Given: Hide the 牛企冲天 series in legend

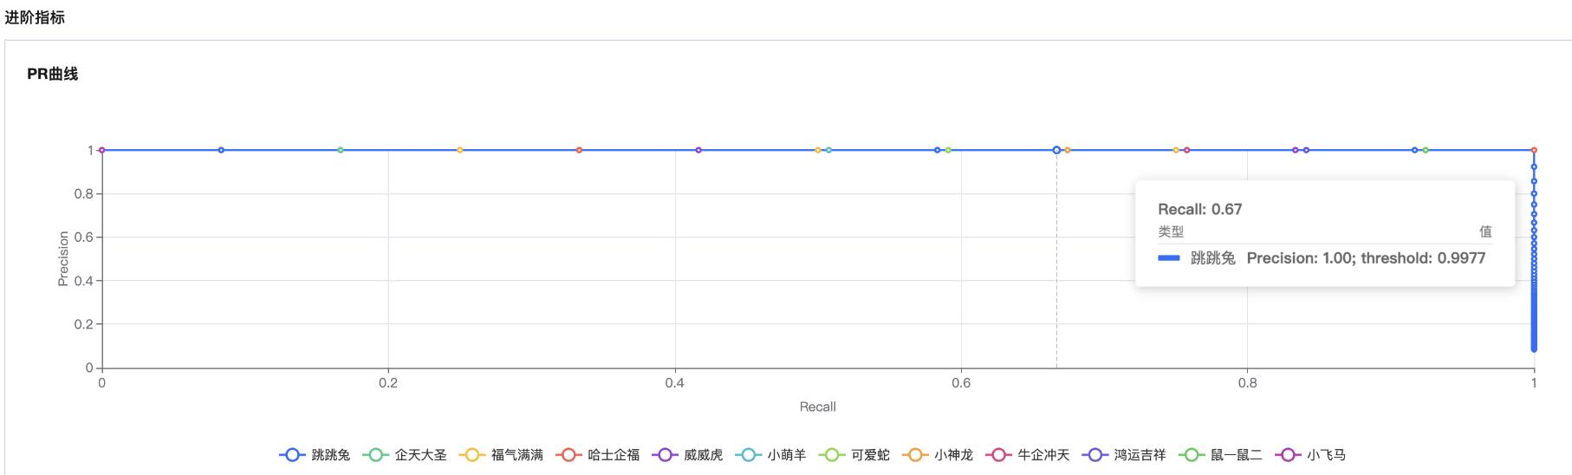Looking at the screenshot, I should coord(1027,454).
